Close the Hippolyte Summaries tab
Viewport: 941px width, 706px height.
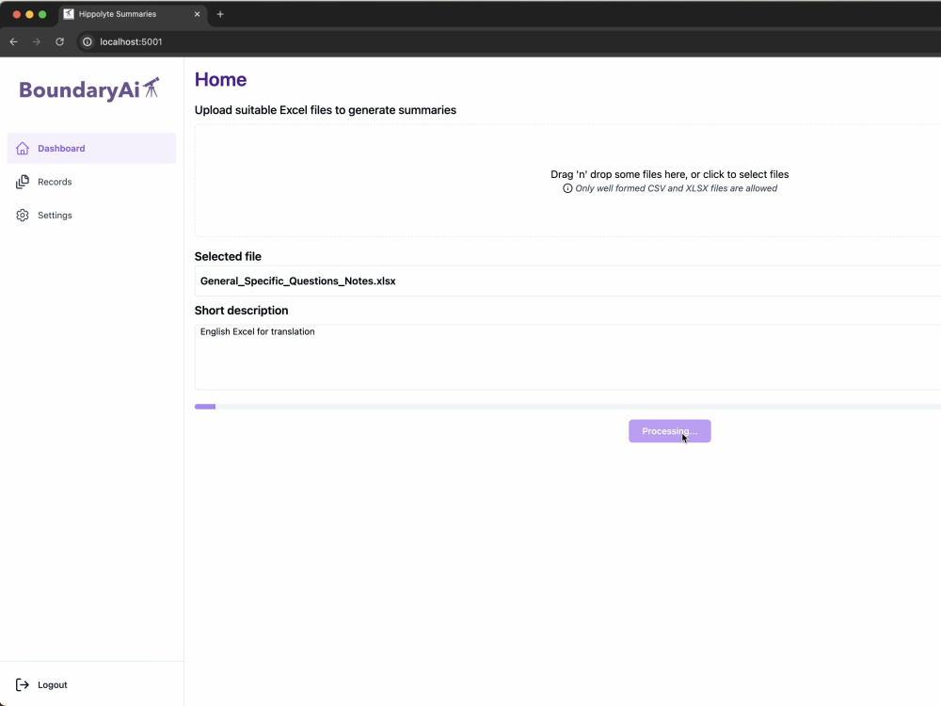197,14
